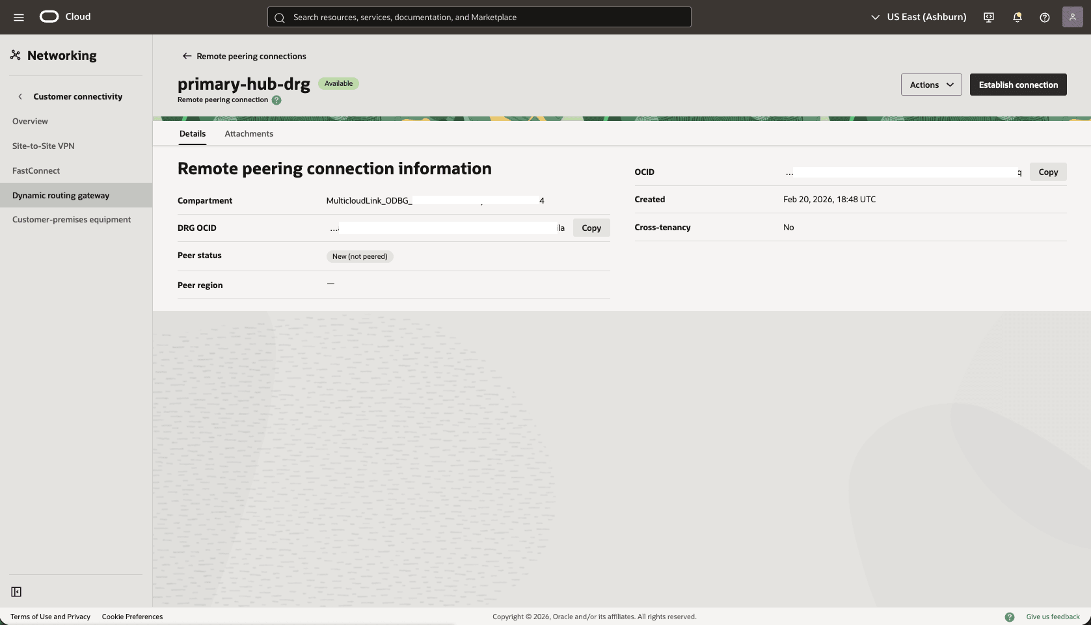
Task: Open the Actions dropdown
Action: pyautogui.click(x=930, y=85)
